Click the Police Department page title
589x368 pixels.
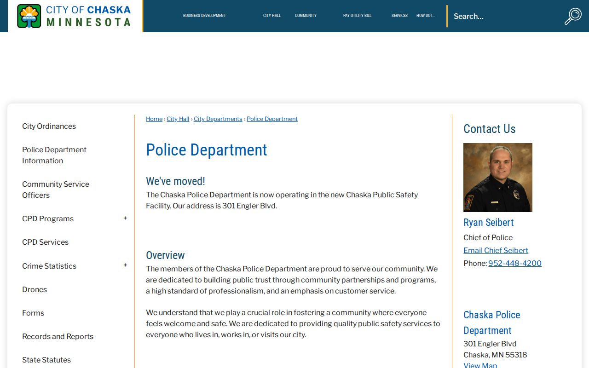pyautogui.click(x=206, y=150)
